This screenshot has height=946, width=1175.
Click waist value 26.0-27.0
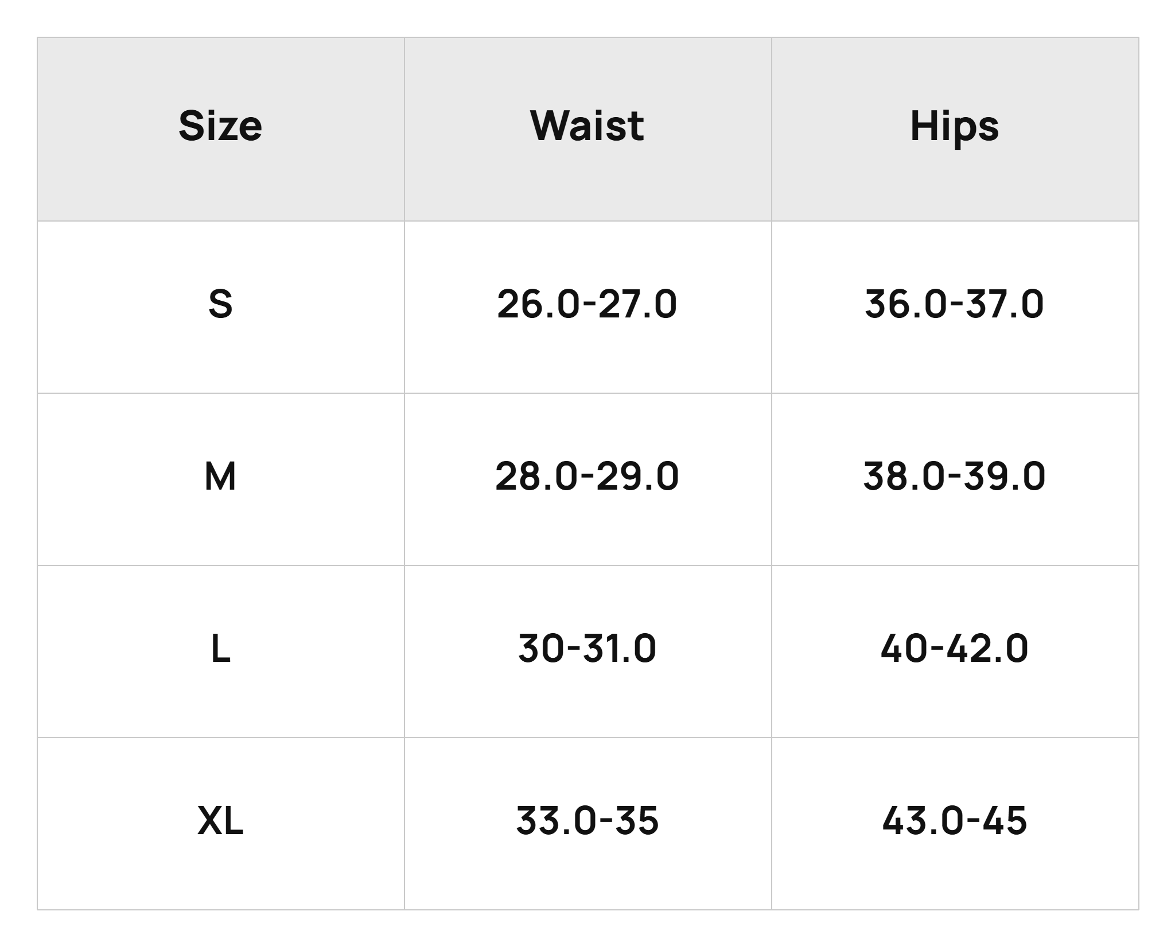[587, 304]
